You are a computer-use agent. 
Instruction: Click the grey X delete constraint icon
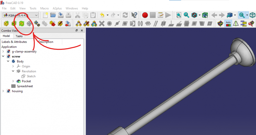101,24
